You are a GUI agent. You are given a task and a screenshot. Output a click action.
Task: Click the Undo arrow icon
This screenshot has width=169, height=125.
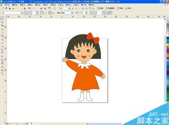29,8
